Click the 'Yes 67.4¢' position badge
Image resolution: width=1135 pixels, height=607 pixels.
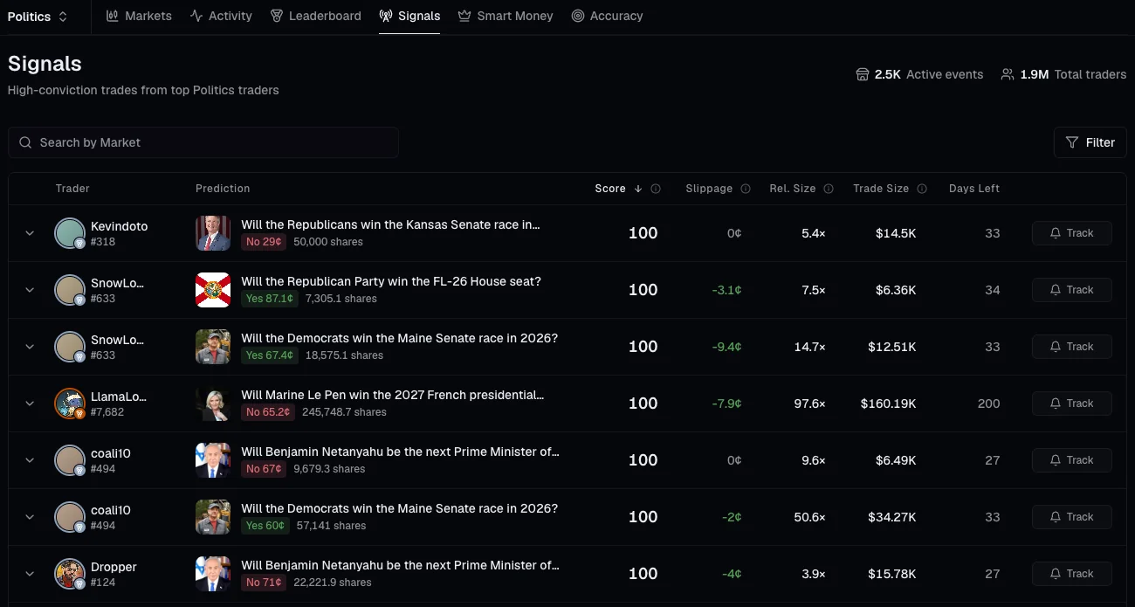pos(270,355)
